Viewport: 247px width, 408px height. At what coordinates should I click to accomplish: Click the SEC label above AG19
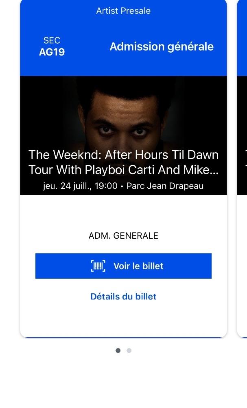52,40
